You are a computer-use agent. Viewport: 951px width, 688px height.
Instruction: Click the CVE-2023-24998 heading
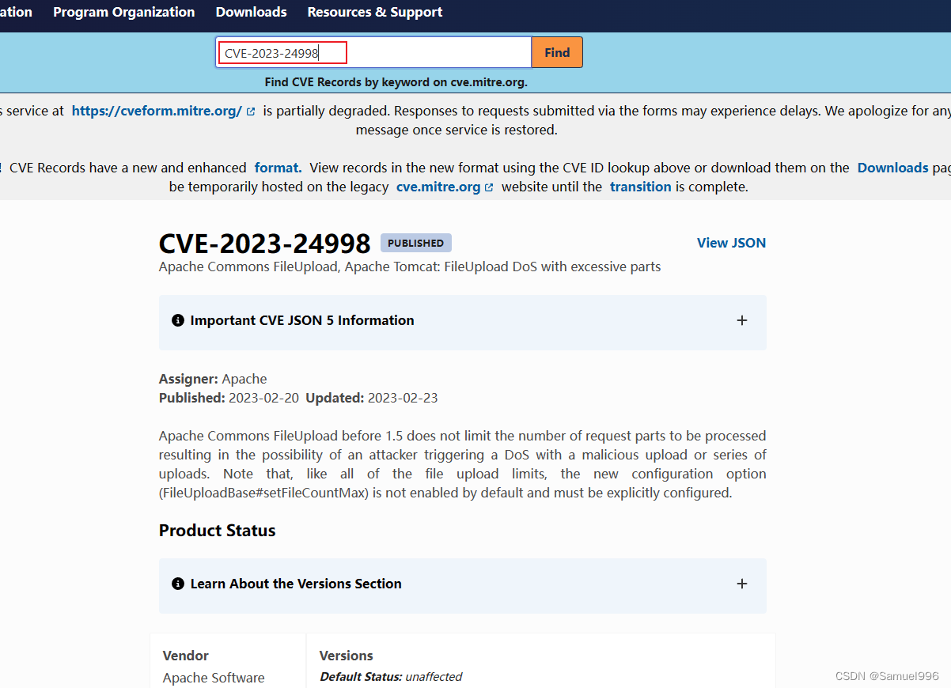(x=265, y=243)
